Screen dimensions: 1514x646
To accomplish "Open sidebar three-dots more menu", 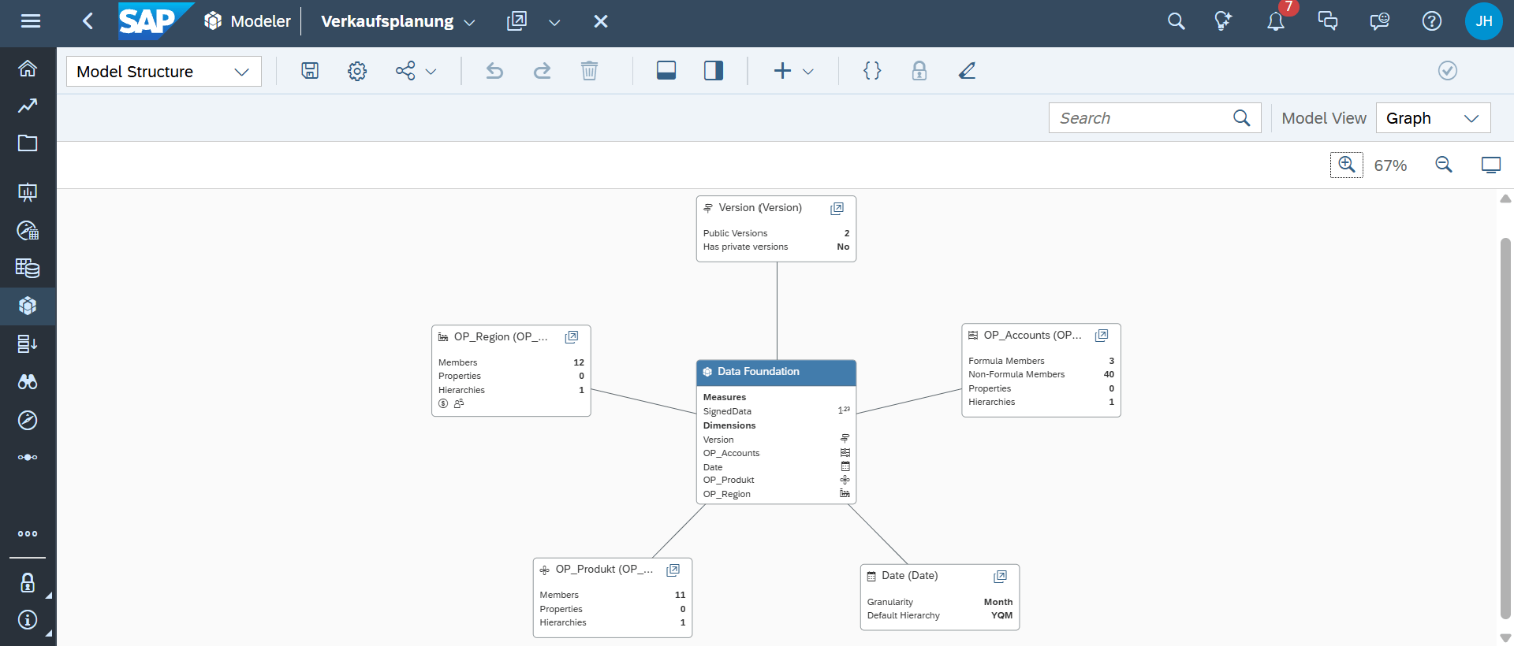I will 28,533.
